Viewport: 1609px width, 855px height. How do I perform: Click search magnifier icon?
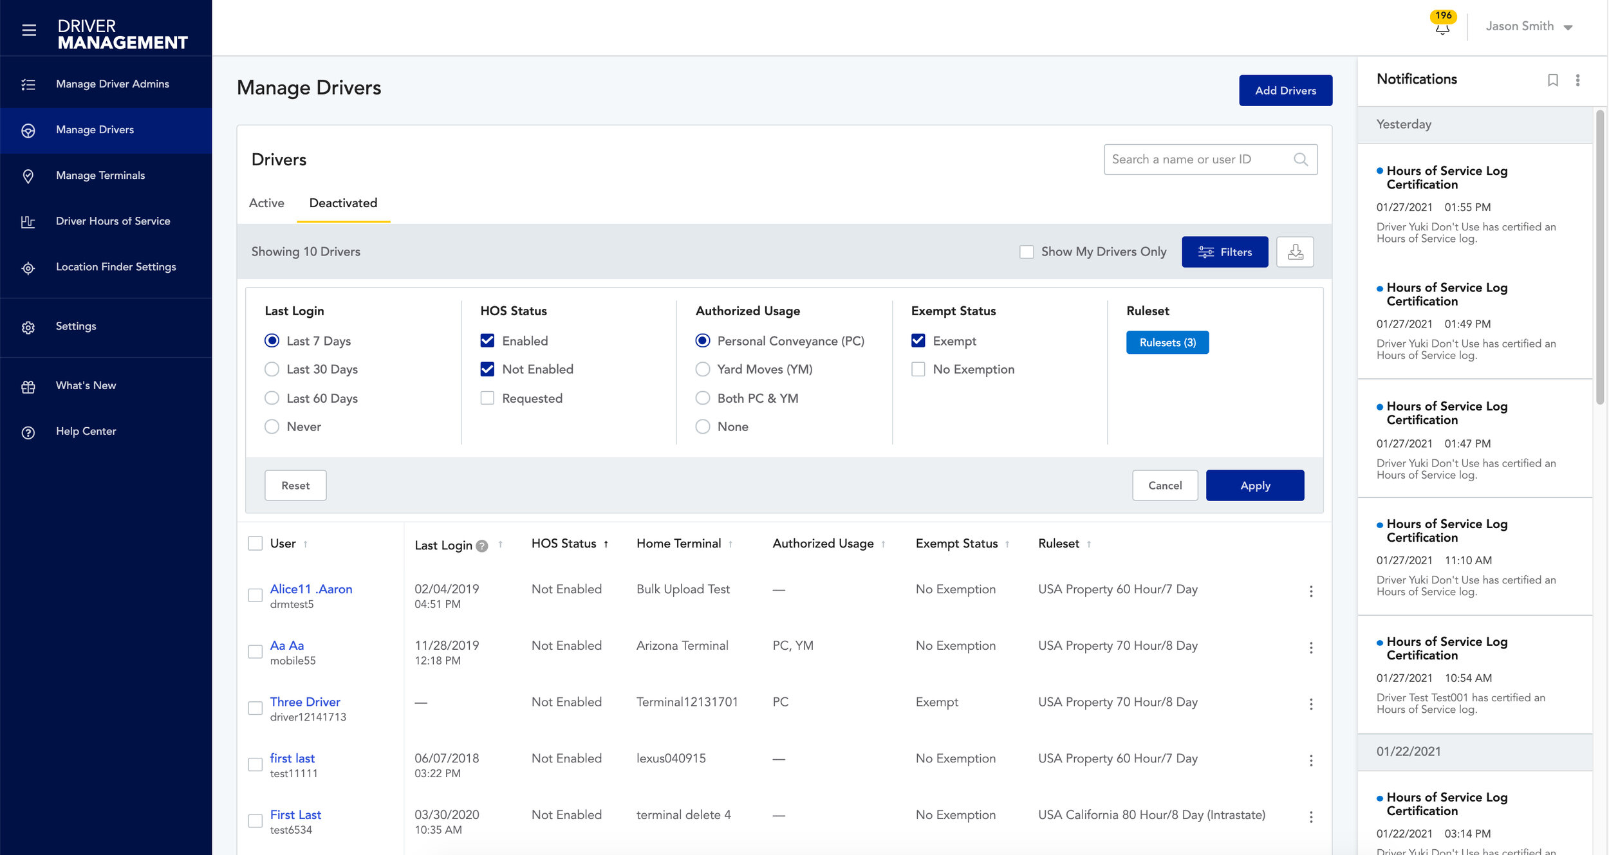click(1301, 160)
